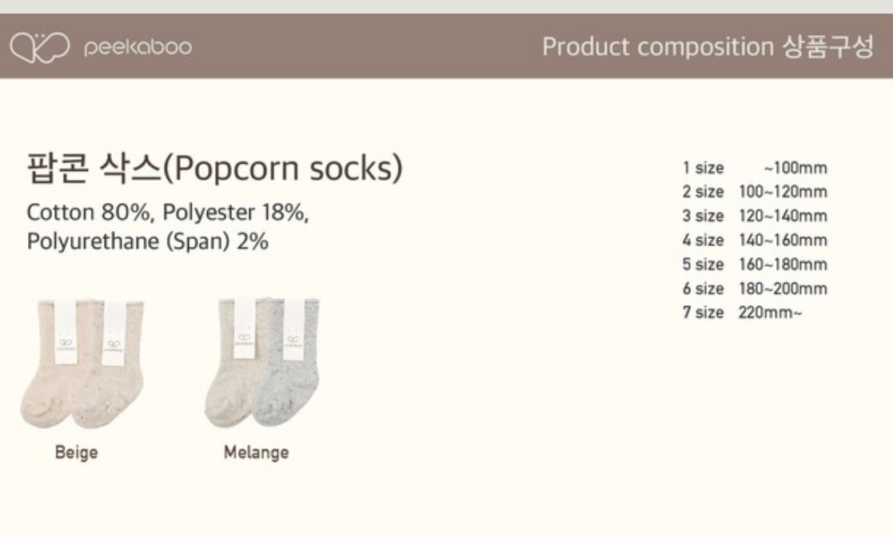Open the Beige socks product image

pyautogui.click(x=82, y=364)
